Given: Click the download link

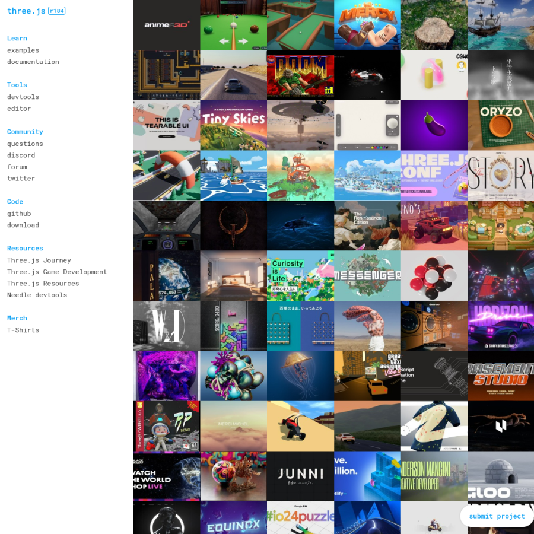Looking at the screenshot, I should 23,225.
